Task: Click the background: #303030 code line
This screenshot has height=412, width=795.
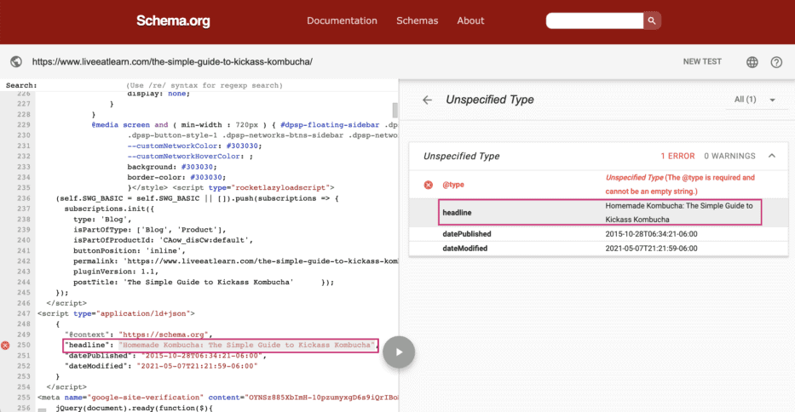Action: coord(172,167)
